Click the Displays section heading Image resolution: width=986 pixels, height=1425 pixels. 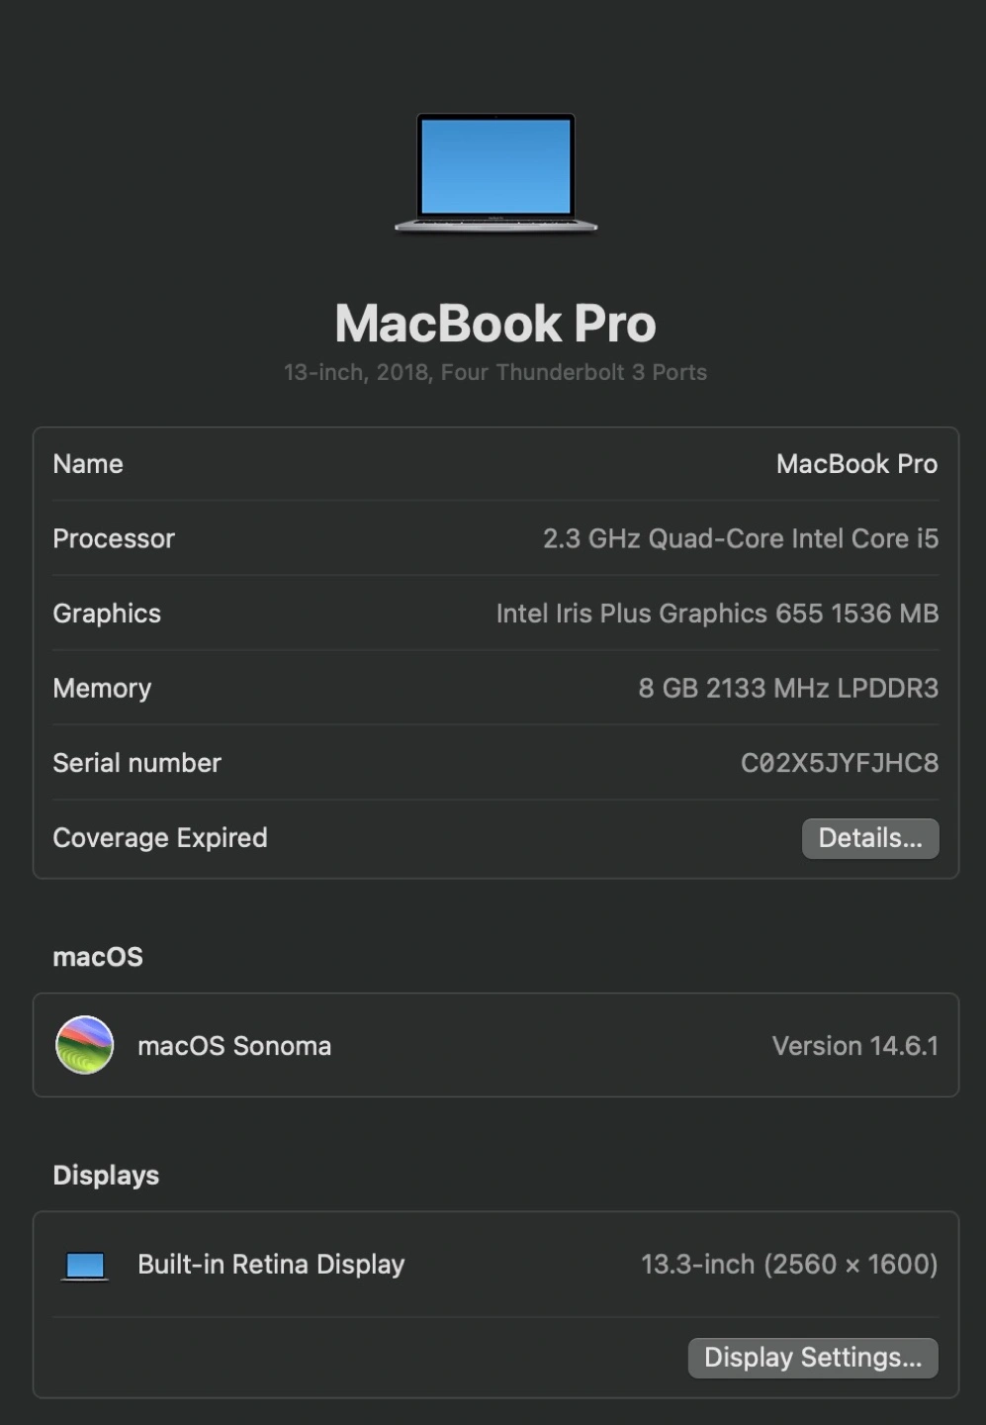(x=106, y=1175)
